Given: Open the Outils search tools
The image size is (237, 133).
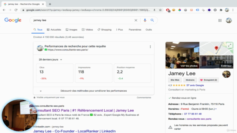Looking at the screenshot, I should 148,30.
